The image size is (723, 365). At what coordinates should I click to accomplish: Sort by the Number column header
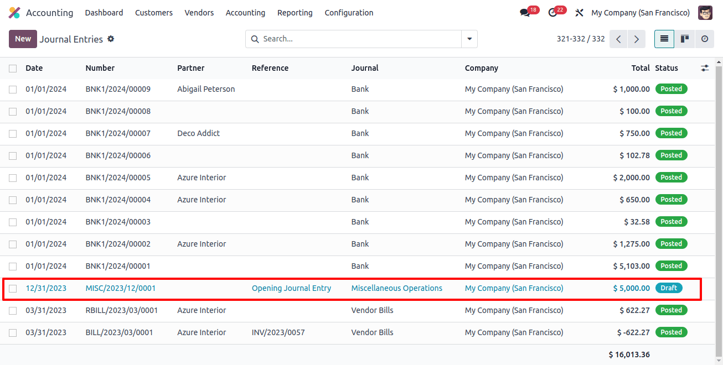coord(100,68)
